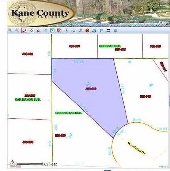Viewport: 170px width, 171px height.
Task: Click the QUEDNAU SUB. label
Action: (x=110, y=46)
